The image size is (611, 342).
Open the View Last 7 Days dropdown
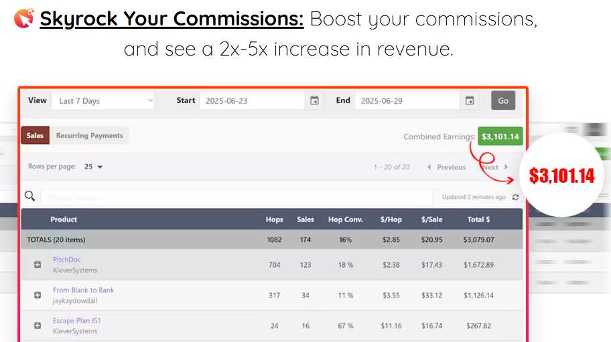tap(103, 101)
